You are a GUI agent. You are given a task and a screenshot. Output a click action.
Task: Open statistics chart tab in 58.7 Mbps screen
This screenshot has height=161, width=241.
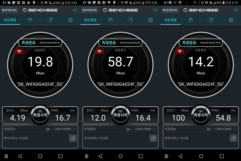[x=130, y=20]
